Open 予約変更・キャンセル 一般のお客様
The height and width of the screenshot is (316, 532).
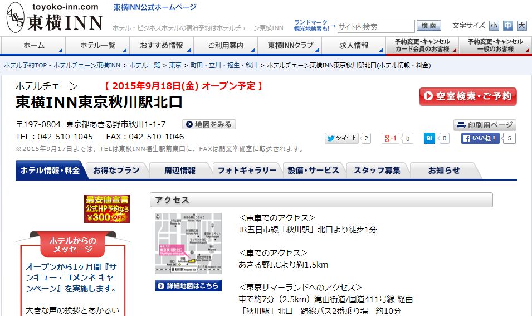[x=495, y=46]
